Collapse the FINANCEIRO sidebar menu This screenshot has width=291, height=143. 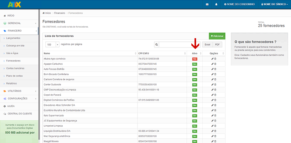point(19,31)
